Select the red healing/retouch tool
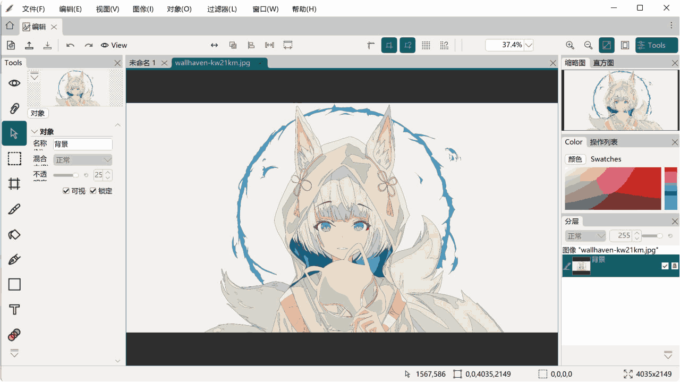This screenshot has width=680, height=382. (x=14, y=335)
